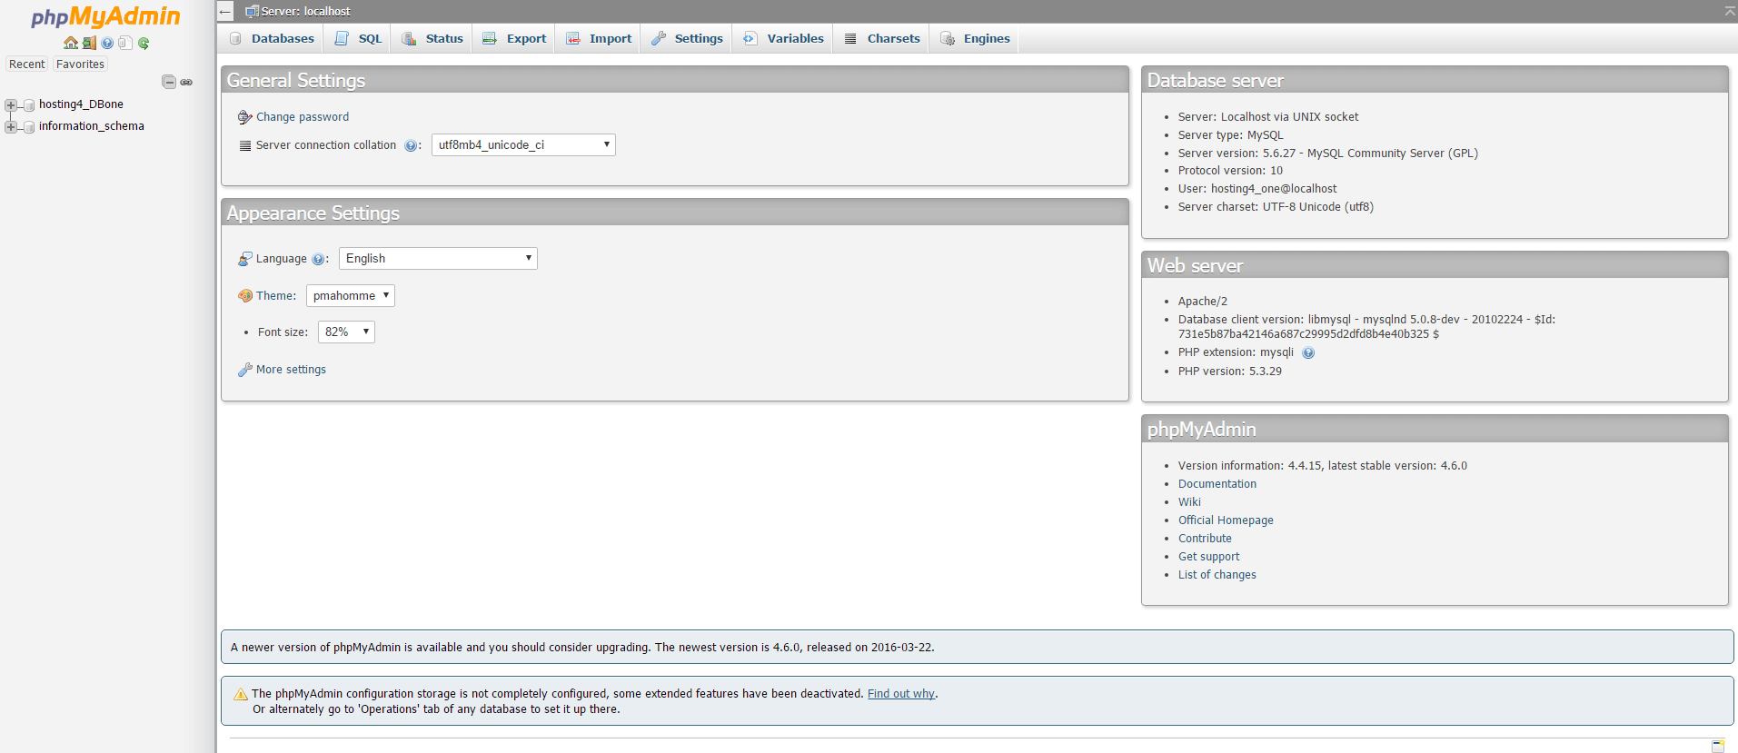
Task: Visit the Official Homepage link
Action: pyautogui.click(x=1226, y=520)
